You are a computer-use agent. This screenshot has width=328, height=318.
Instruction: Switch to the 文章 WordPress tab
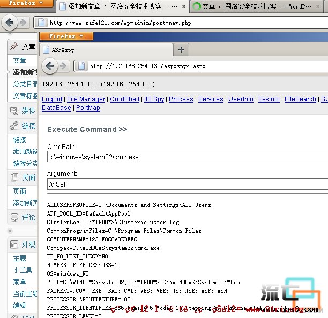(x=257, y=6)
